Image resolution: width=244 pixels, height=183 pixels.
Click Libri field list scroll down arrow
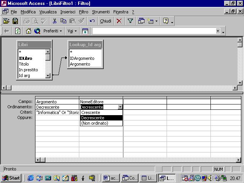tap(48, 75)
